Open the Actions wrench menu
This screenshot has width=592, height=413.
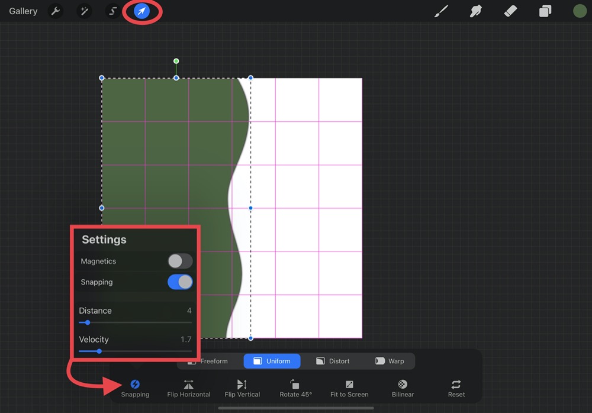[55, 11]
